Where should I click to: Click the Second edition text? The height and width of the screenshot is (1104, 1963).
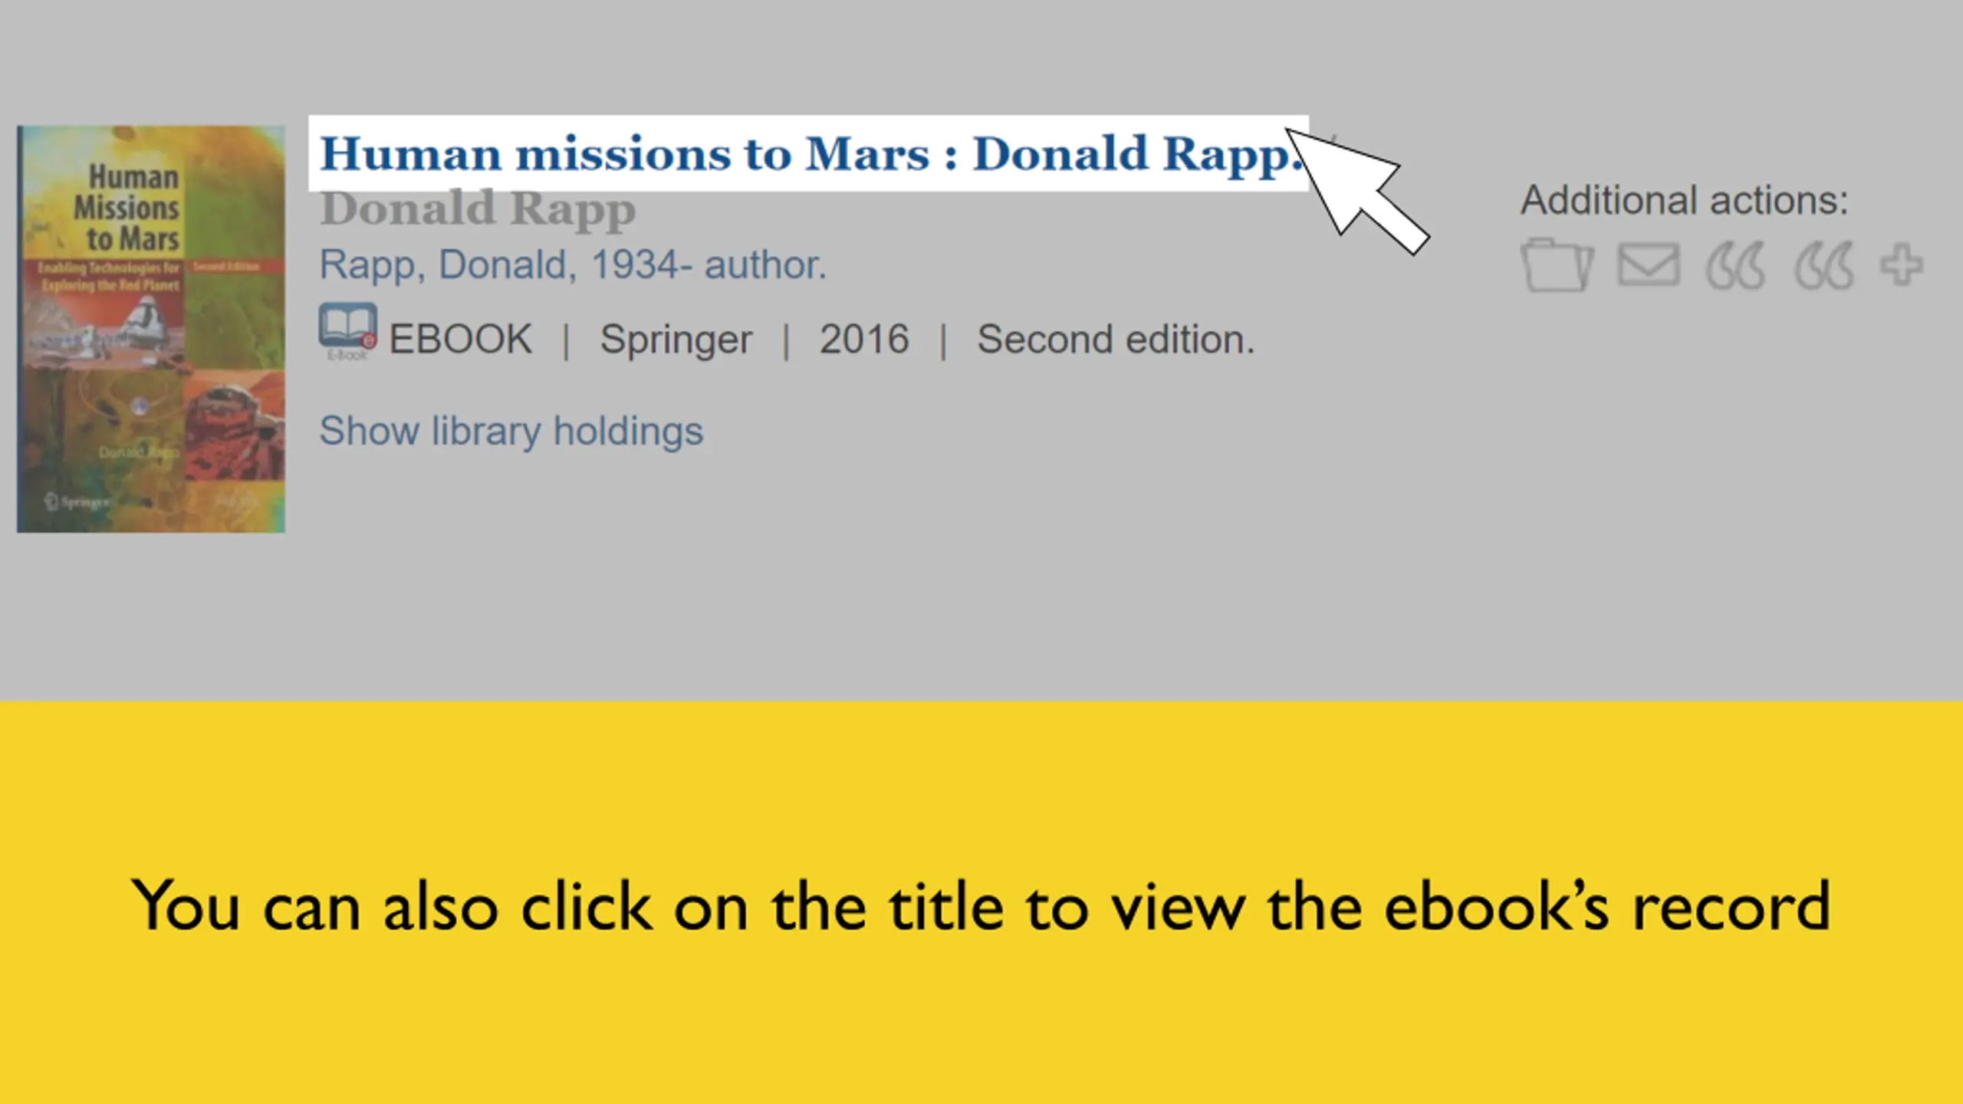coord(1116,339)
